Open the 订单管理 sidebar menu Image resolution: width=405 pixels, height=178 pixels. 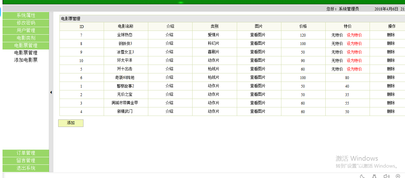pos(26,153)
